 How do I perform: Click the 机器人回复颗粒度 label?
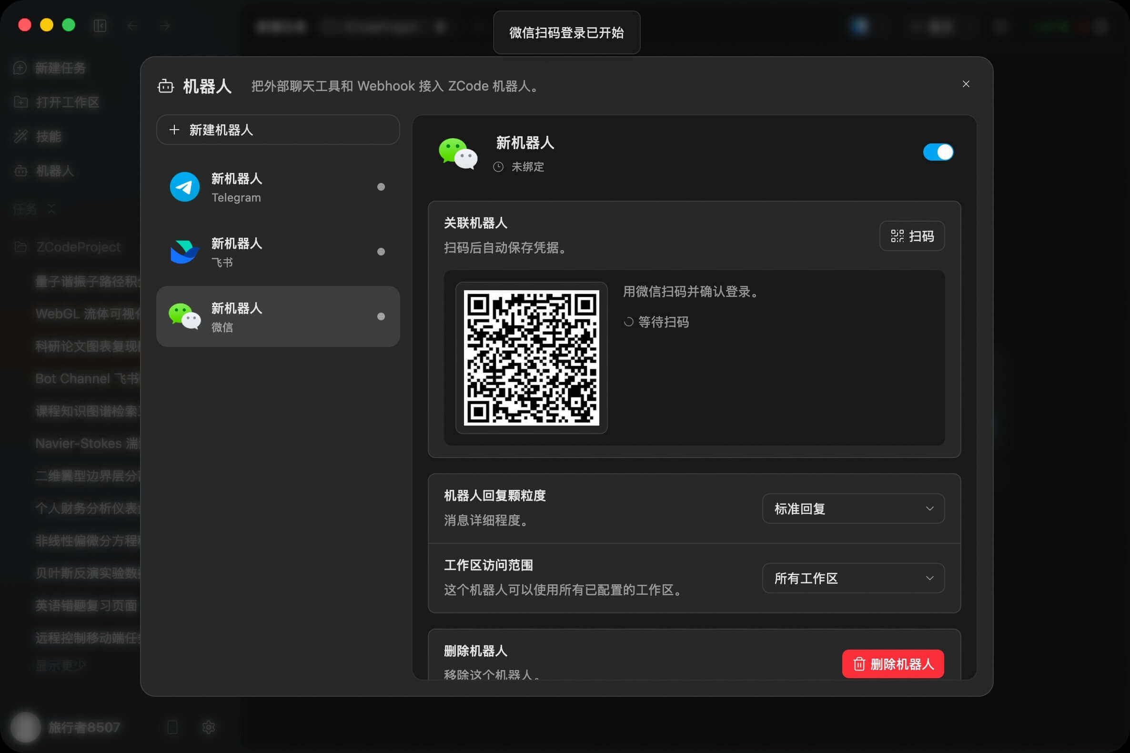494,496
